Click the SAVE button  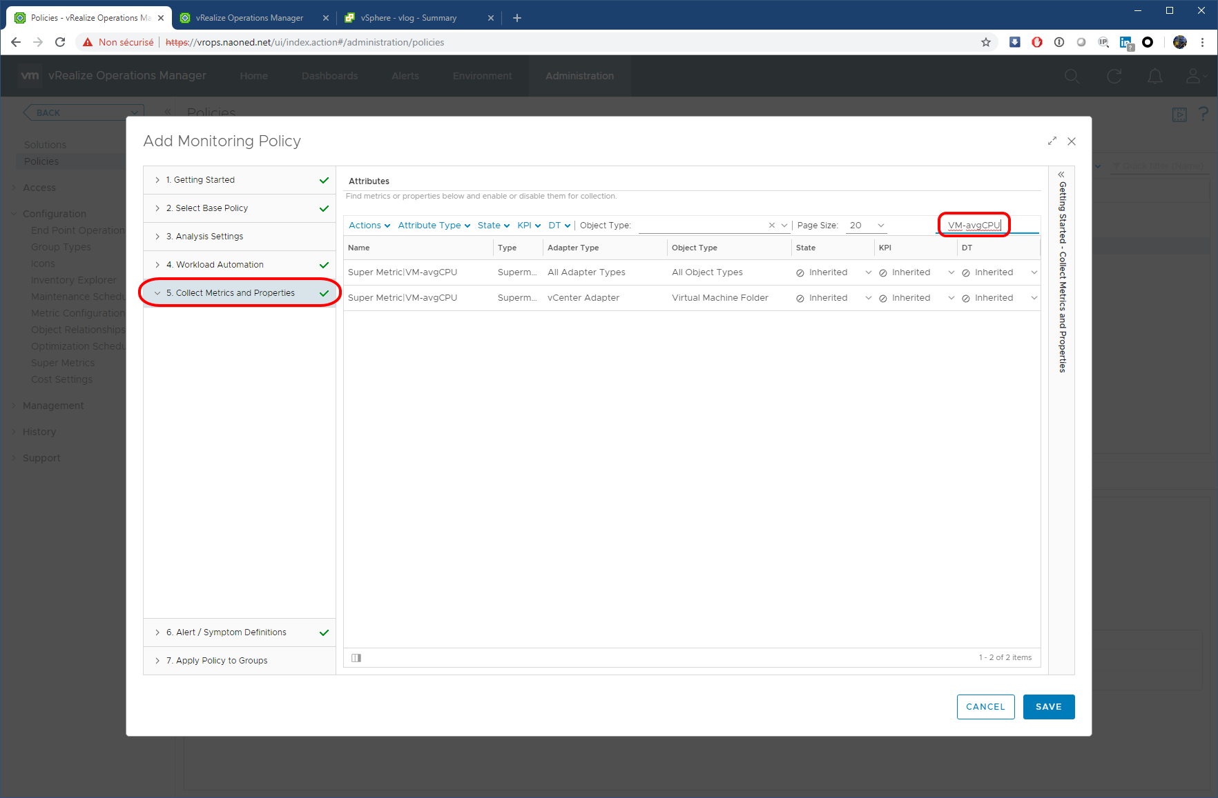tap(1048, 707)
